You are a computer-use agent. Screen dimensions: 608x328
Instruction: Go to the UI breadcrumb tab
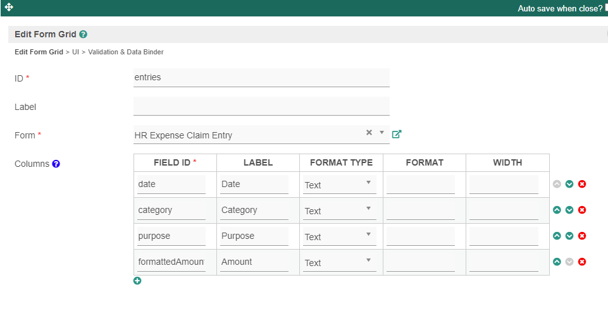point(75,52)
